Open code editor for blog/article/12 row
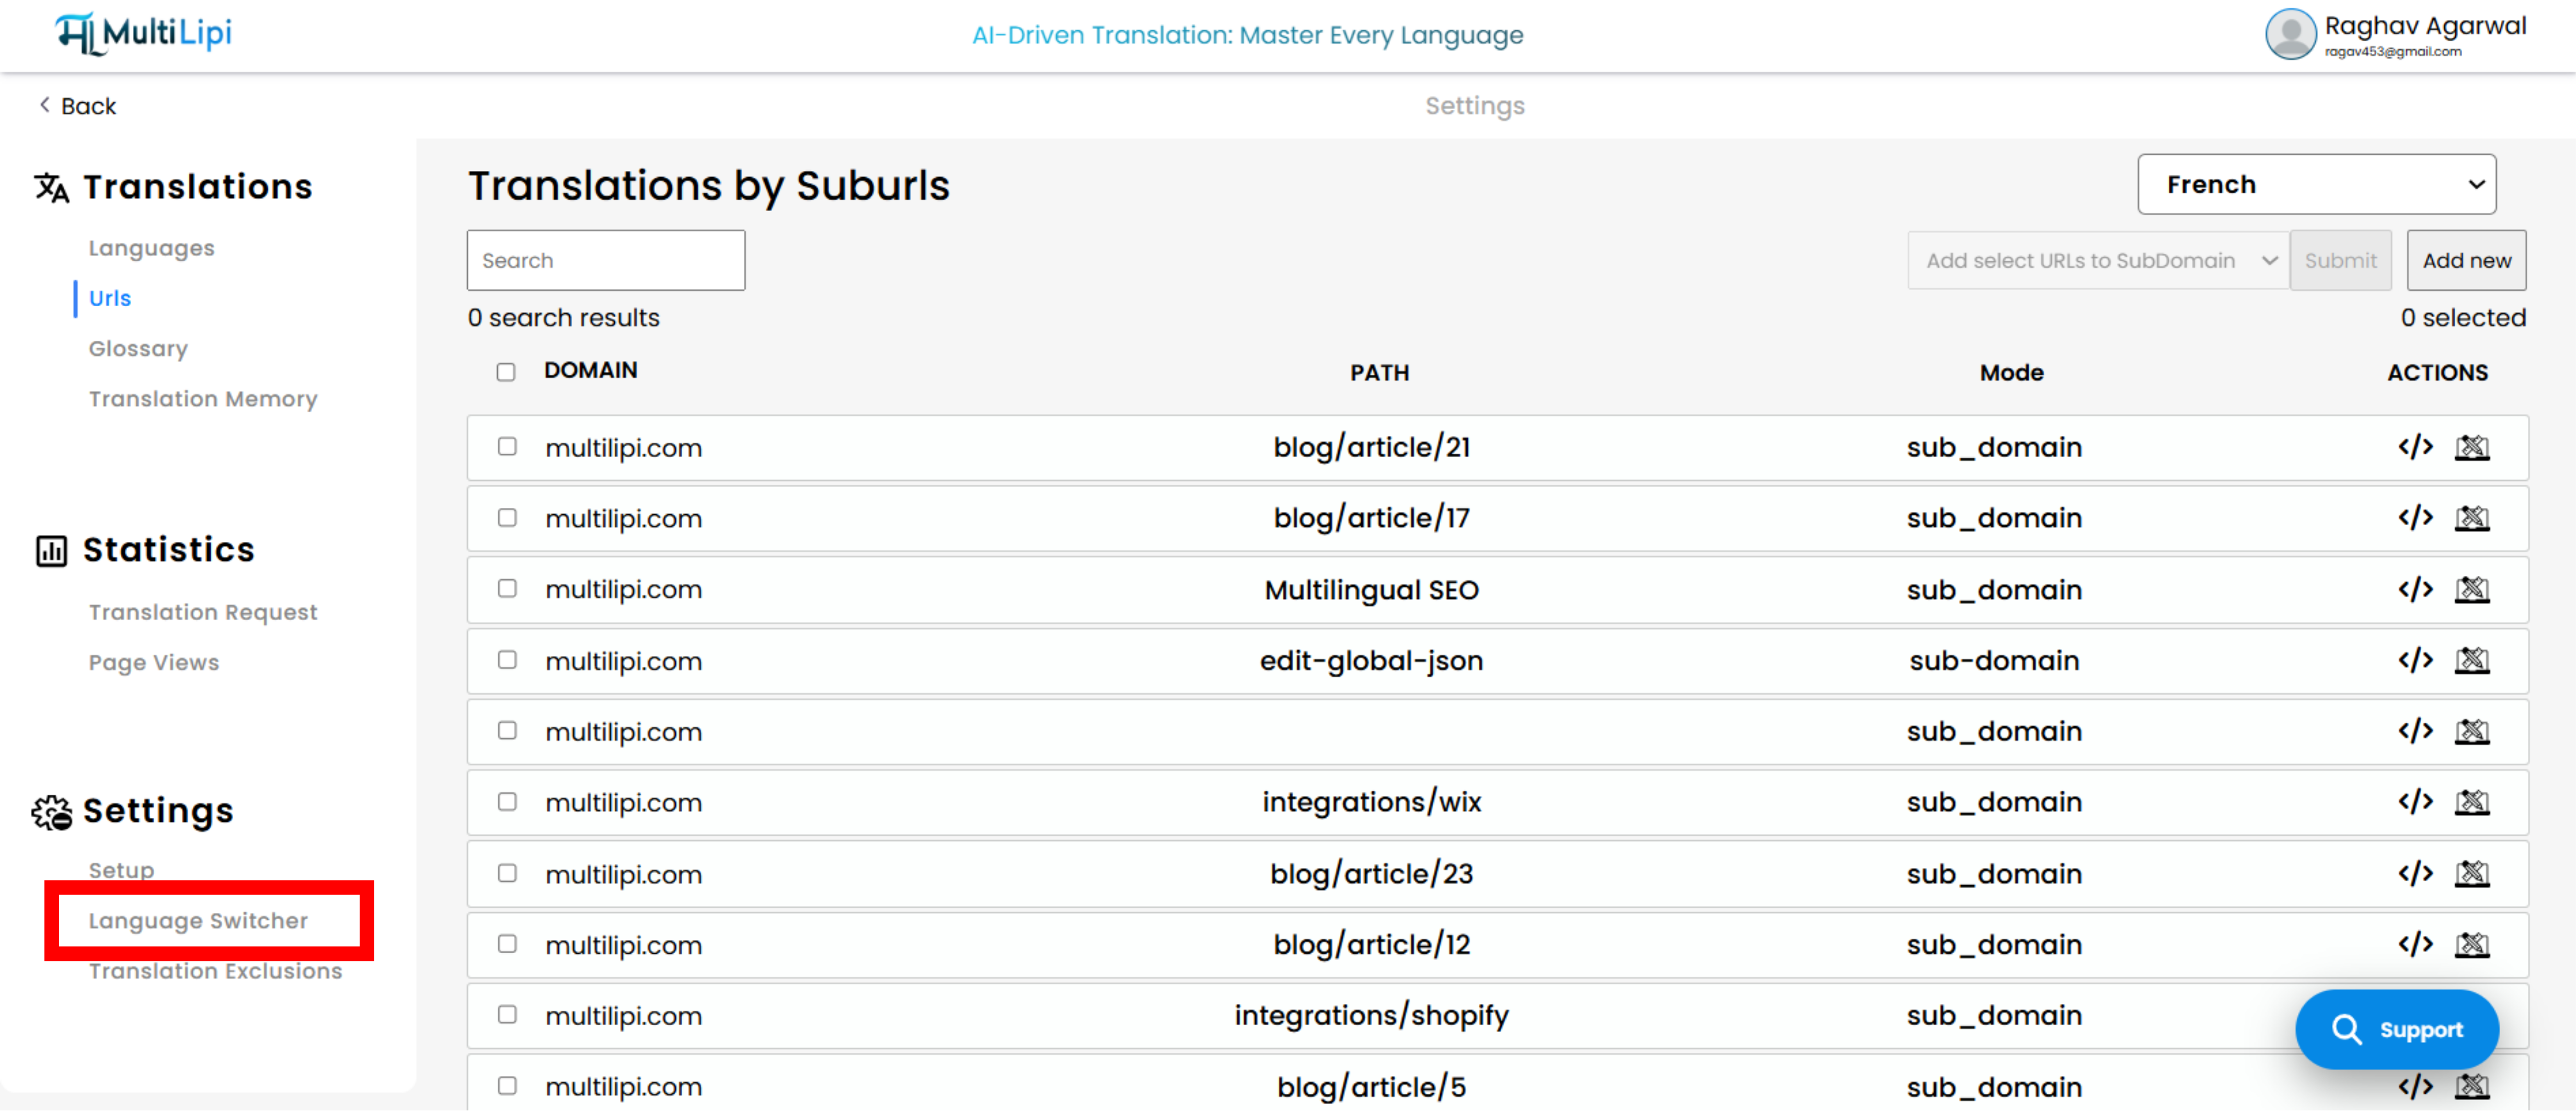The image size is (2576, 1112). [2415, 944]
